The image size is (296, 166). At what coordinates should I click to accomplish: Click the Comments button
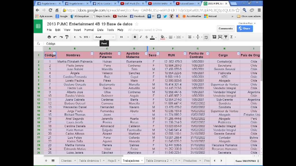pyautogui.click(x=225, y=29)
